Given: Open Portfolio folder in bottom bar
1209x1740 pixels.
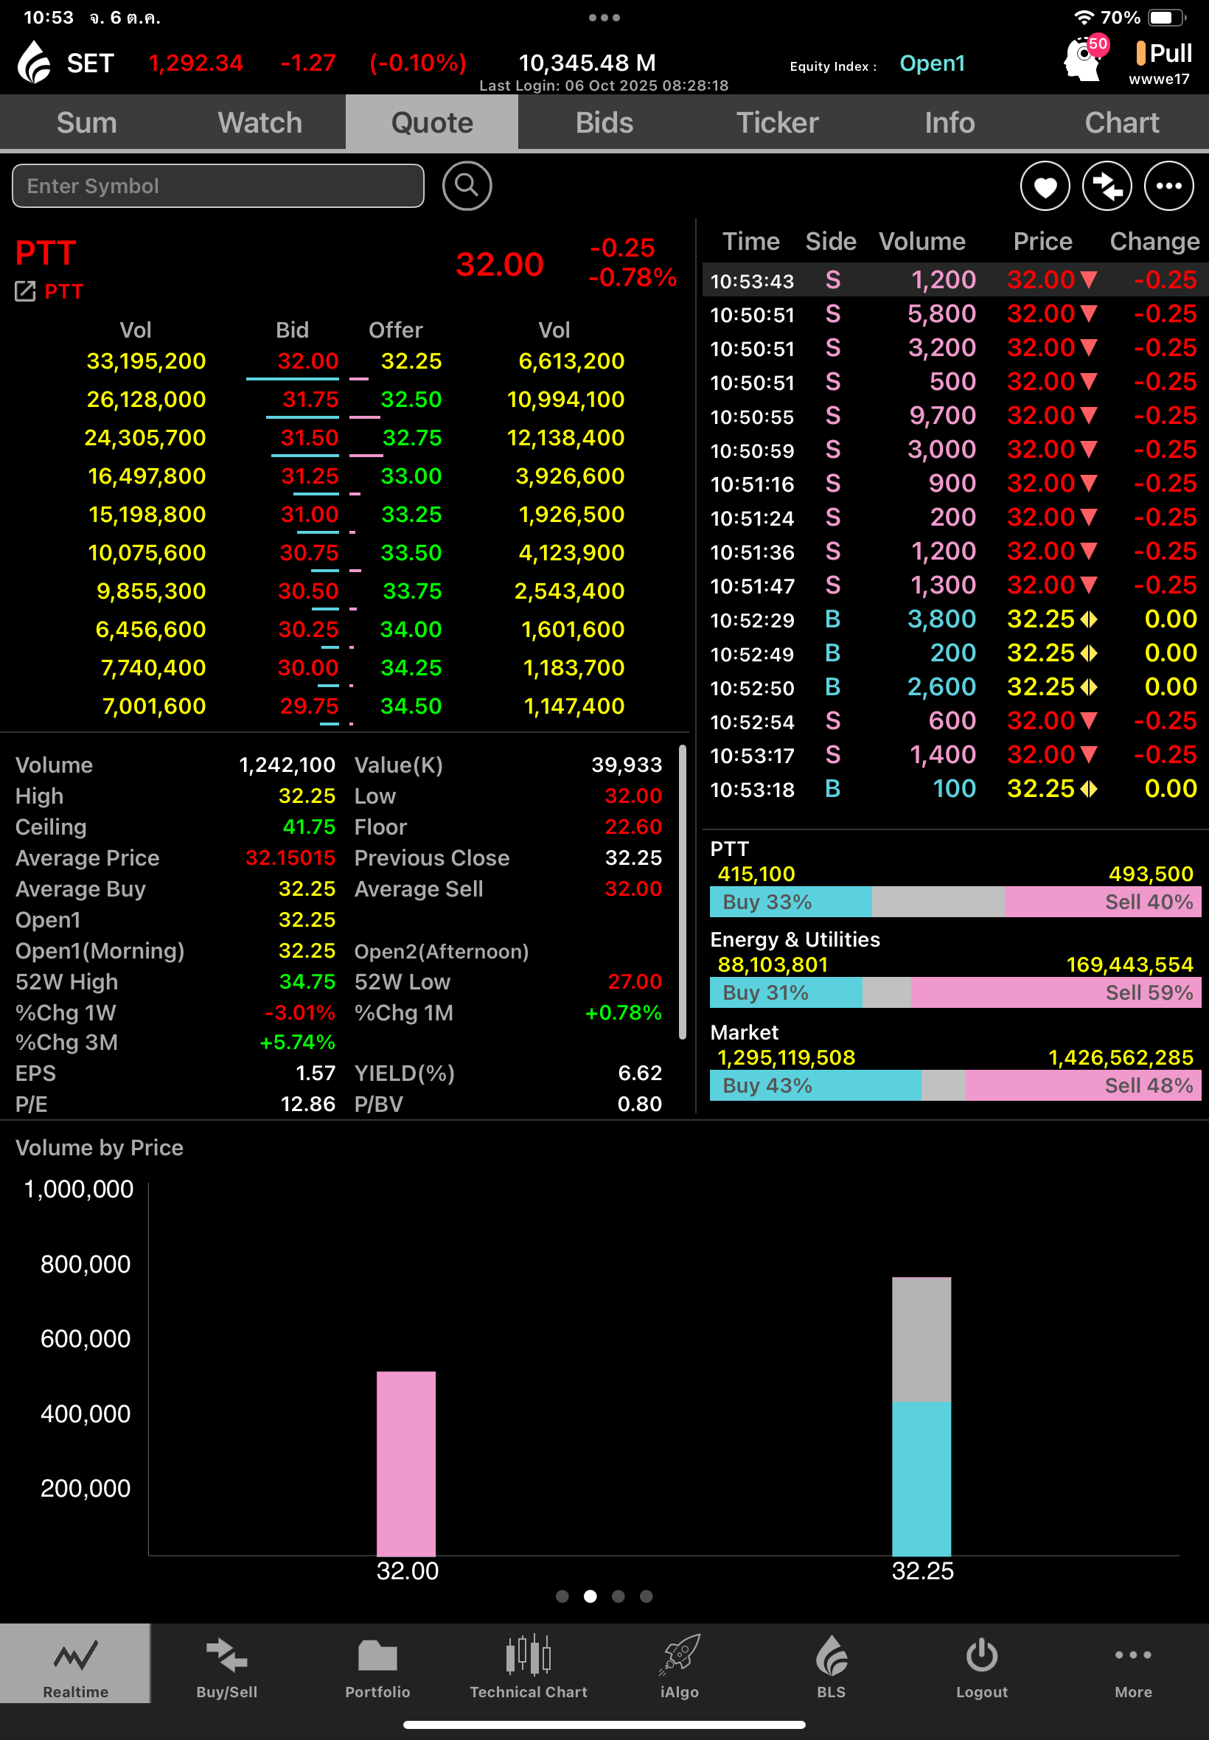Looking at the screenshot, I should 377,1663.
